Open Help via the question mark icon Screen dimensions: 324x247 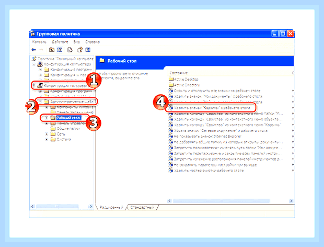(80, 50)
